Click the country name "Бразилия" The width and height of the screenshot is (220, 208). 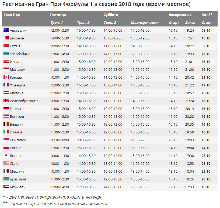(x=18, y=179)
